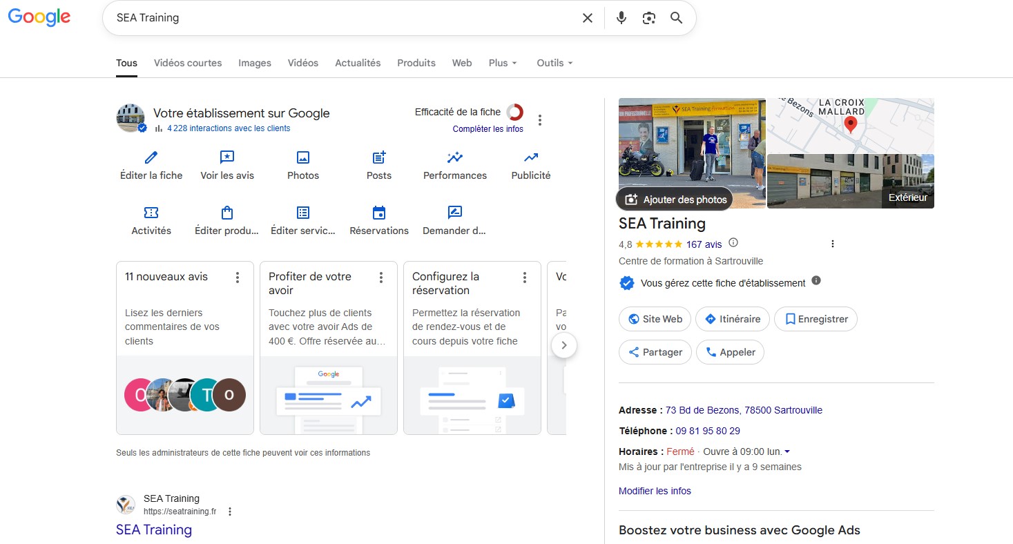Open the 11 nouveaux avis card
This screenshot has height=544, width=1013.
pos(185,348)
